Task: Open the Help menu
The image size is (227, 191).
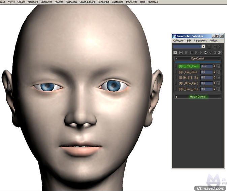Action: coord(142,2)
